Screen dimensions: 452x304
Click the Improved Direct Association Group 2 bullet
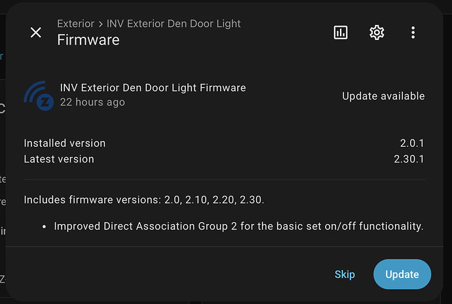pyautogui.click(x=238, y=227)
